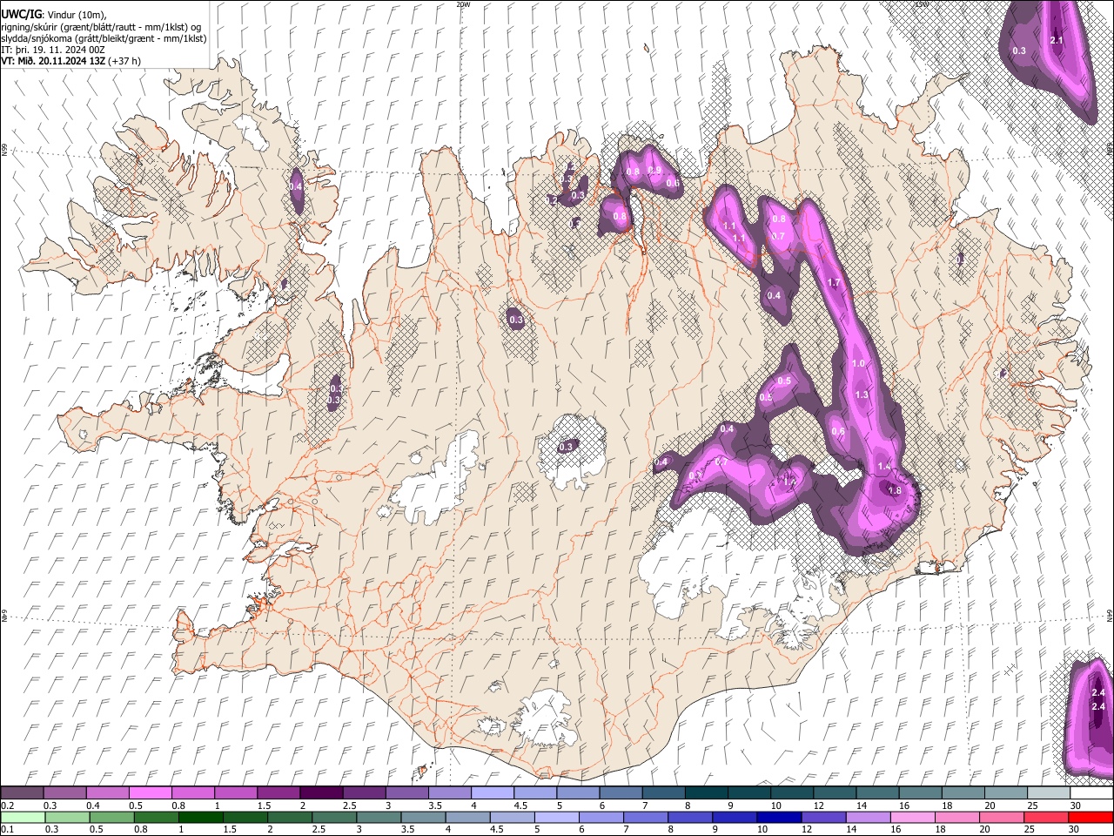Select the '1.4' value above the 1.8 label

pos(884,467)
